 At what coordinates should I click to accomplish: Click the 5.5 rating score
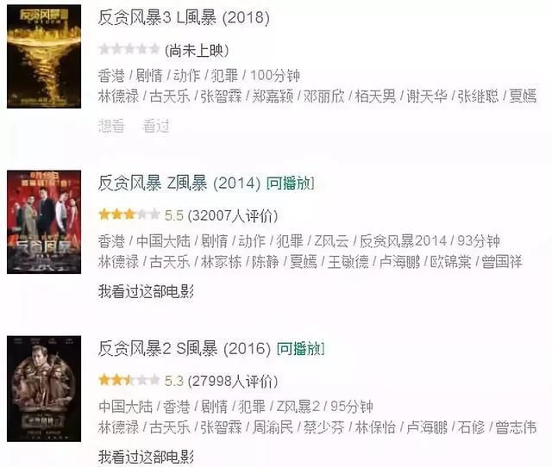(174, 215)
